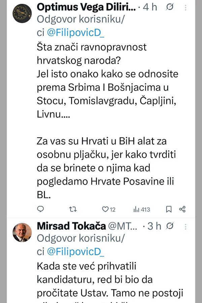
Task: Open Mirsad Tokača's profile picture
Action: pyautogui.click(x=22, y=232)
